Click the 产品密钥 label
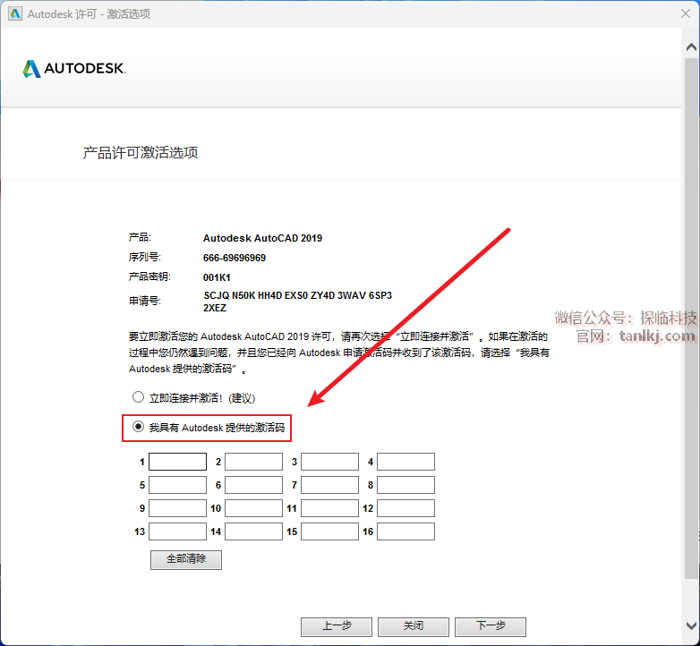This screenshot has width=700, height=646. 149,276
